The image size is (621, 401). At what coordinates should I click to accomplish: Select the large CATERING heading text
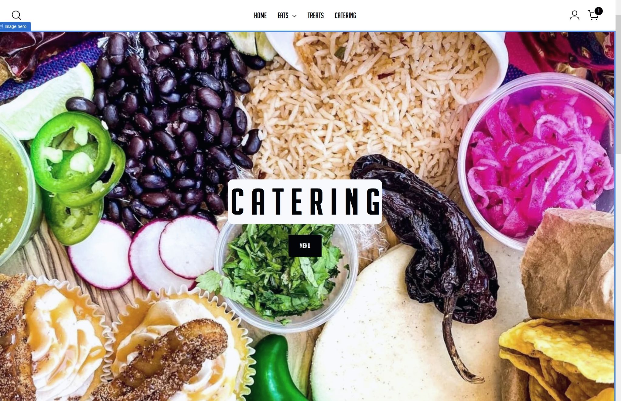(305, 202)
